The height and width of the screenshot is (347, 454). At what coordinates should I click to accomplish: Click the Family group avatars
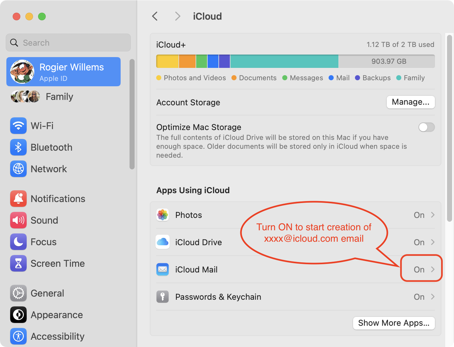pyautogui.click(x=25, y=96)
